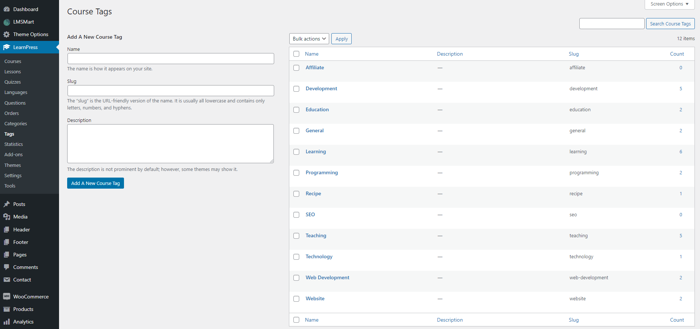700x329 pixels.
Task: Open the Website tag link
Action: coord(315,298)
